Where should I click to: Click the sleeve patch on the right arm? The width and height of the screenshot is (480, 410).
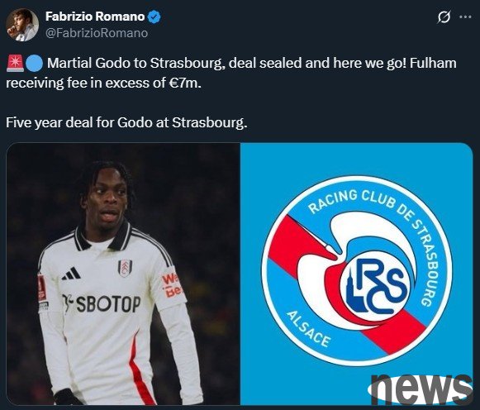tap(171, 286)
